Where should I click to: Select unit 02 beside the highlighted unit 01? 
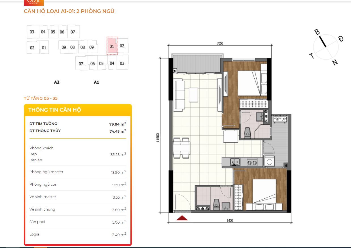point(122,46)
